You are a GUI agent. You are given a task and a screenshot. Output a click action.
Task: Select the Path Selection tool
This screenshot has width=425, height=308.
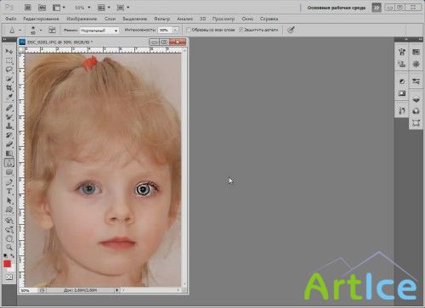9,201
